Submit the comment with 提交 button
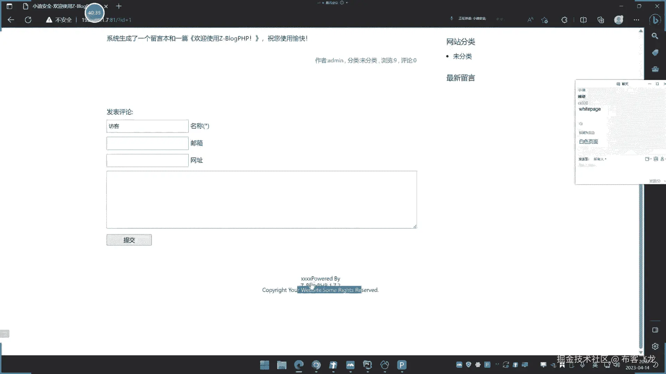 coord(129,240)
